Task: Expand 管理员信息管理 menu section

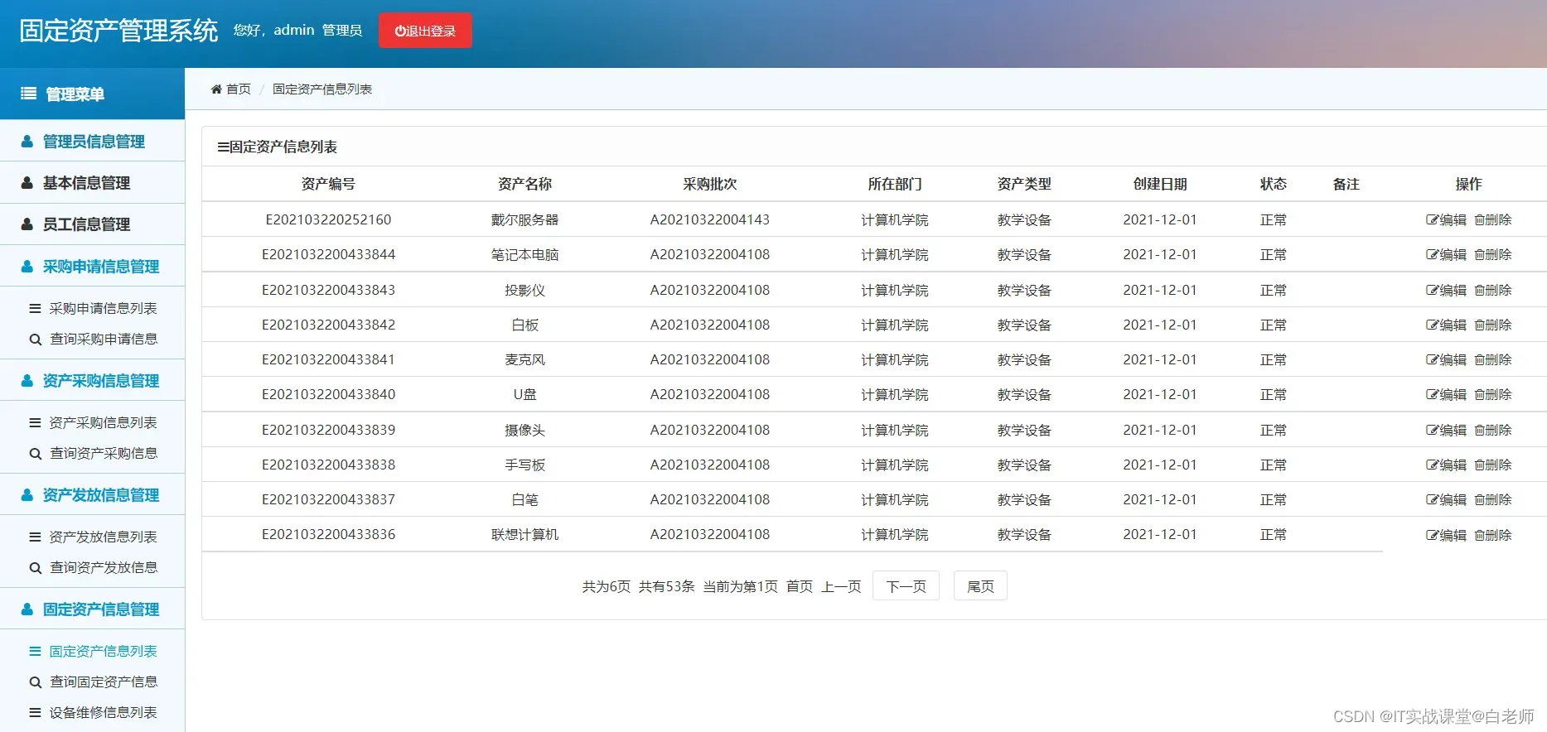Action: tap(92, 141)
